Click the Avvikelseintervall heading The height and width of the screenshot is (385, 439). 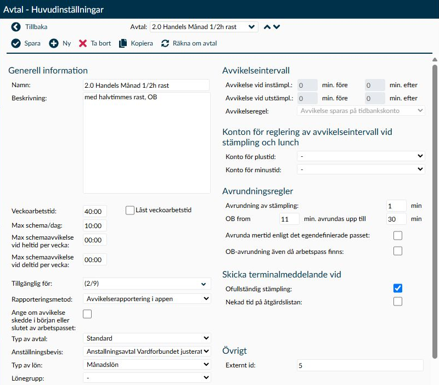tap(256, 71)
